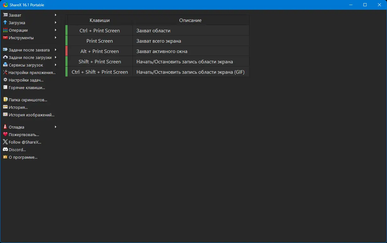387x243 pixels.
Task: Expand the Захват submenu arrow
Action: [55, 15]
